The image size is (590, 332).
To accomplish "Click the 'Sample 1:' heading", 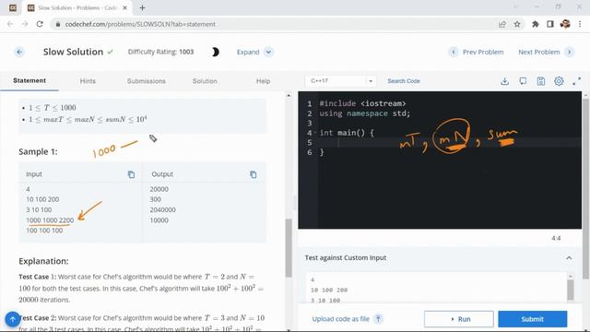I will click(x=38, y=151).
